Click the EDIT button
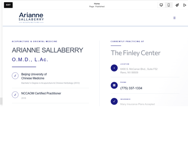188x154 pixels. pyautogui.click(x=8, y=5)
